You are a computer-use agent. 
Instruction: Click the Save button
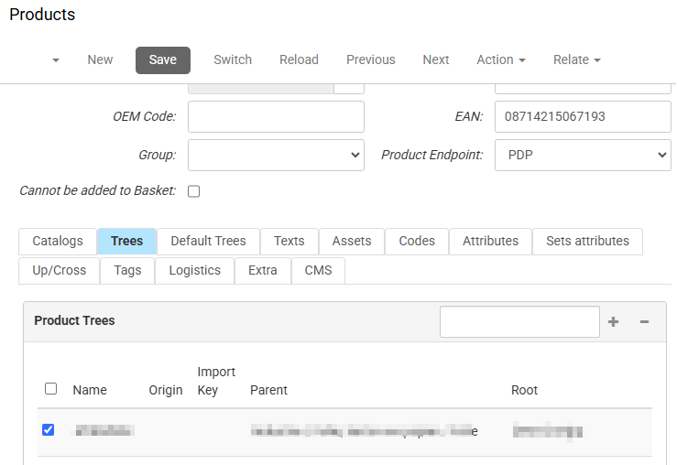coord(163,59)
